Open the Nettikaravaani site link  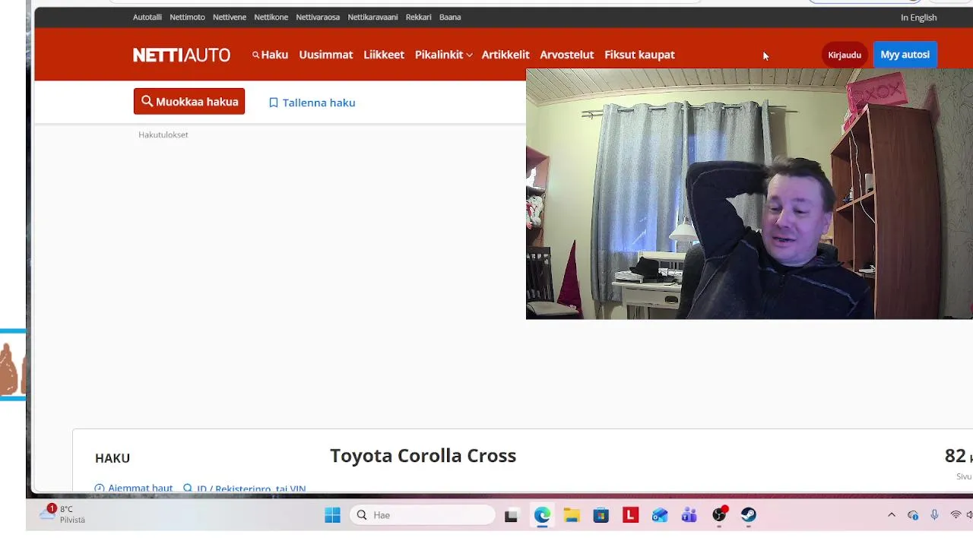click(372, 17)
